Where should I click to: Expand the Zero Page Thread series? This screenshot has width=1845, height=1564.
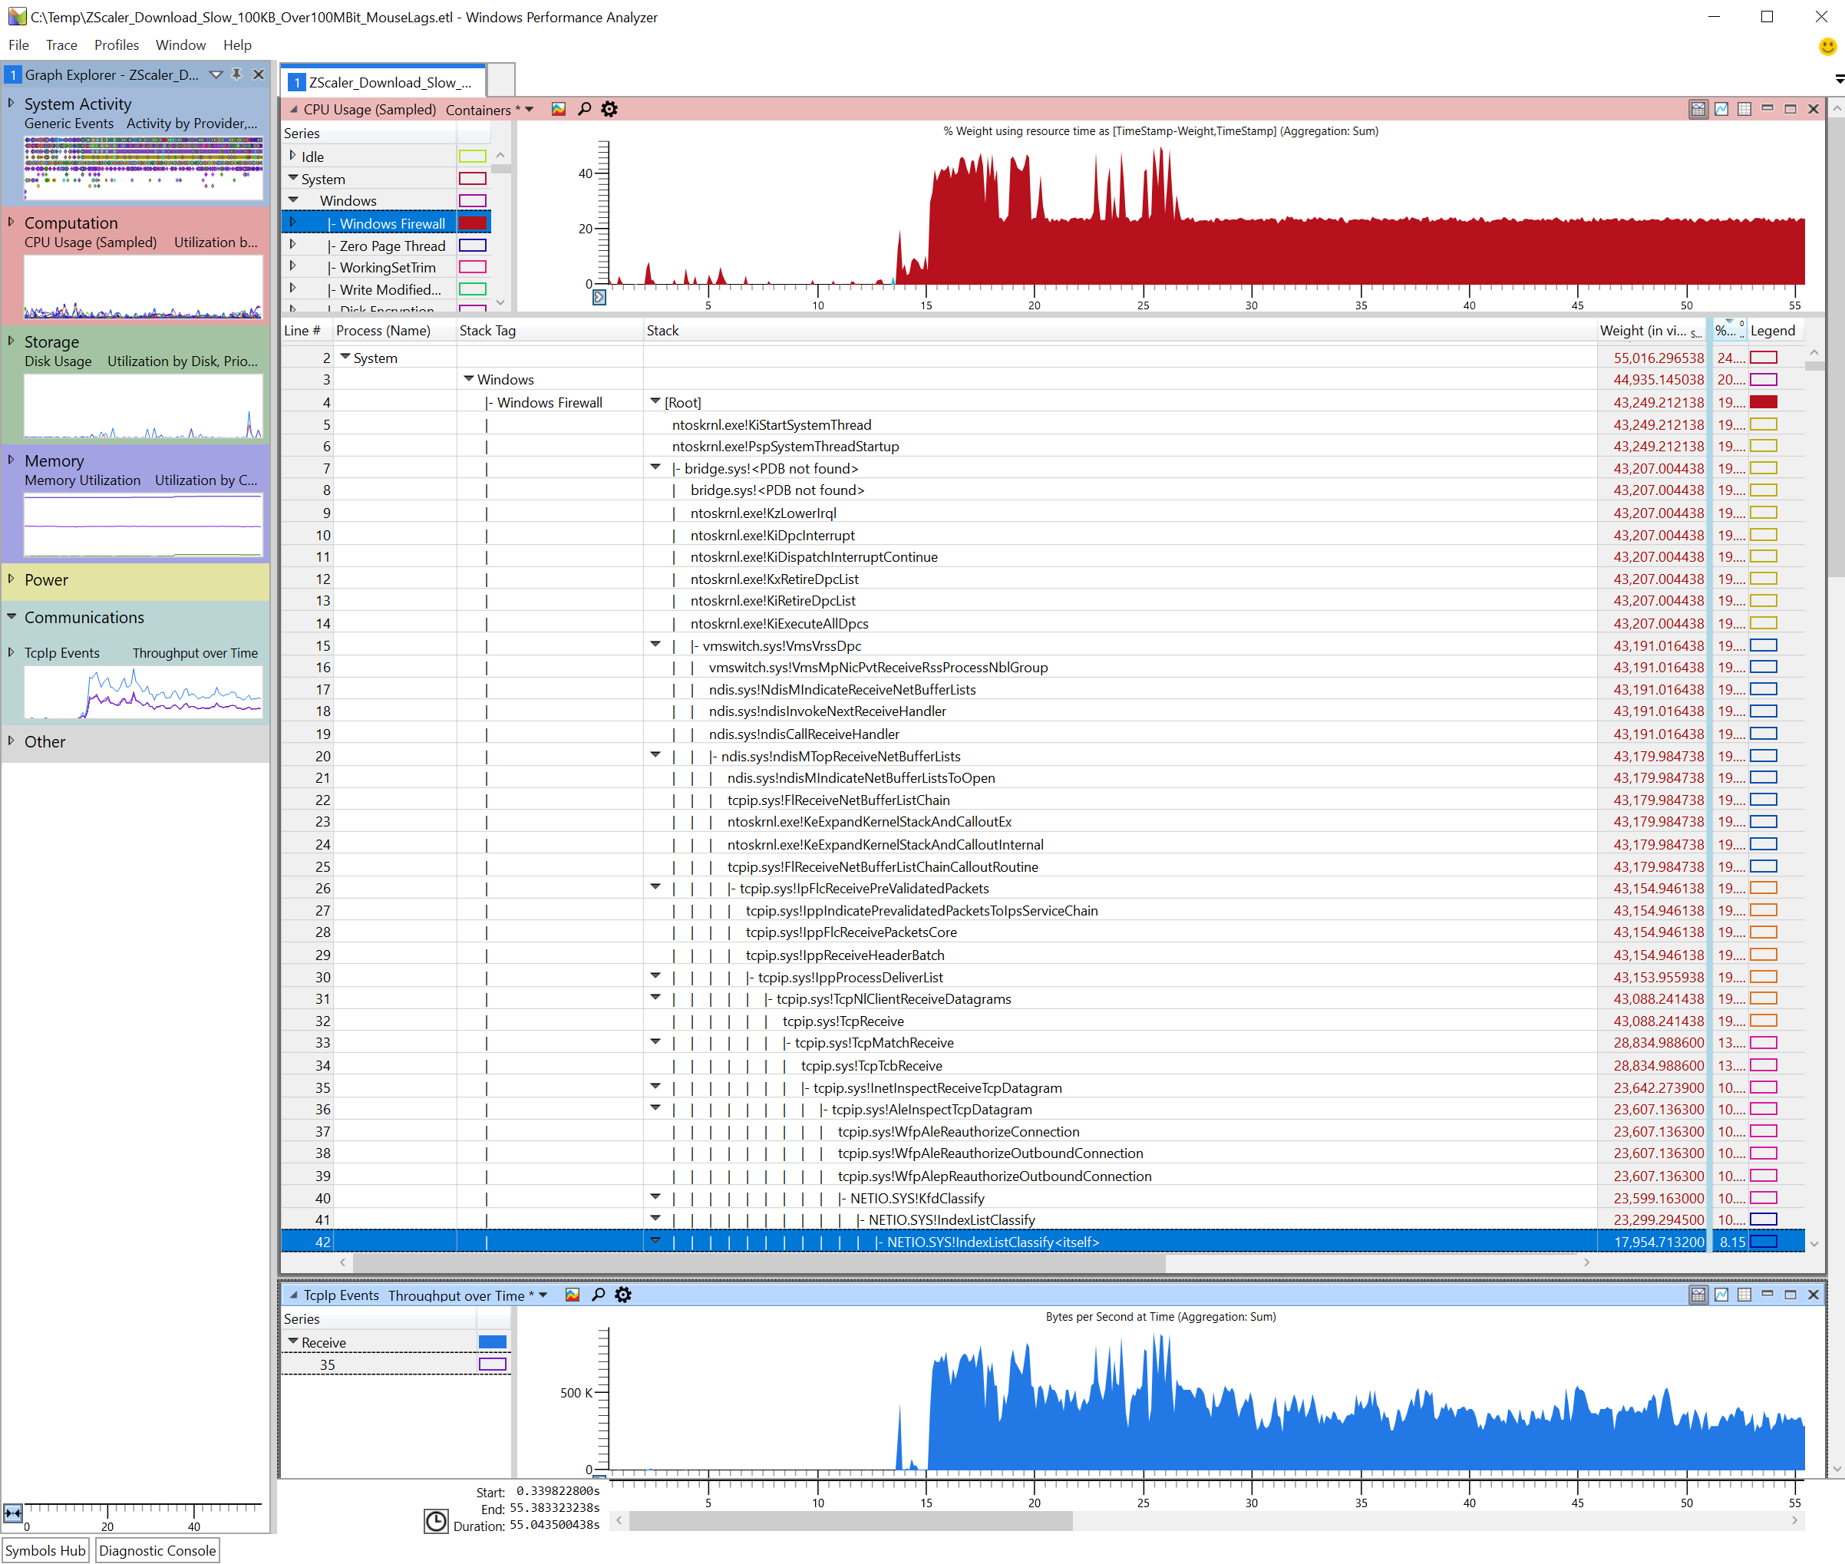tap(292, 245)
